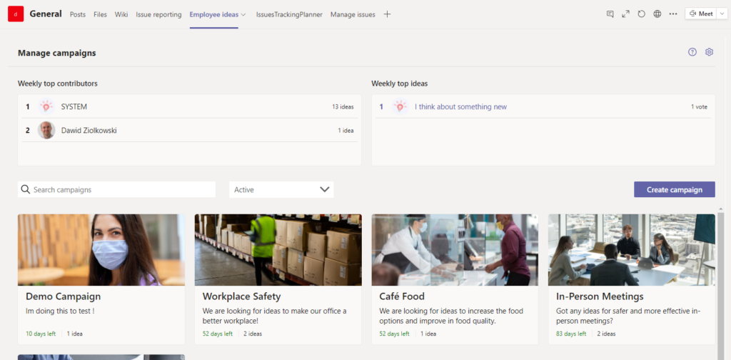Screen dimensions: 731x360
Task: Open campaign settings gear icon
Action: tap(709, 52)
